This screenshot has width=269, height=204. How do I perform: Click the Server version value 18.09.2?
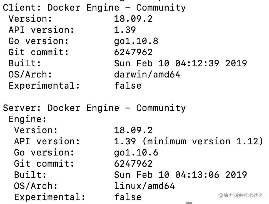(x=133, y=130)
